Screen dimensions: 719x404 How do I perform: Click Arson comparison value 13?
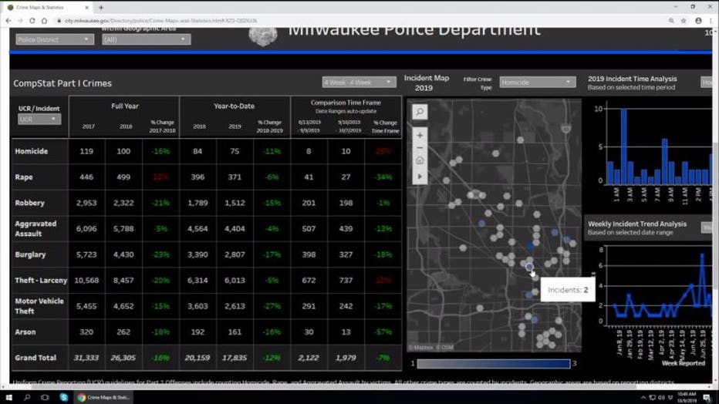point(346,332)
